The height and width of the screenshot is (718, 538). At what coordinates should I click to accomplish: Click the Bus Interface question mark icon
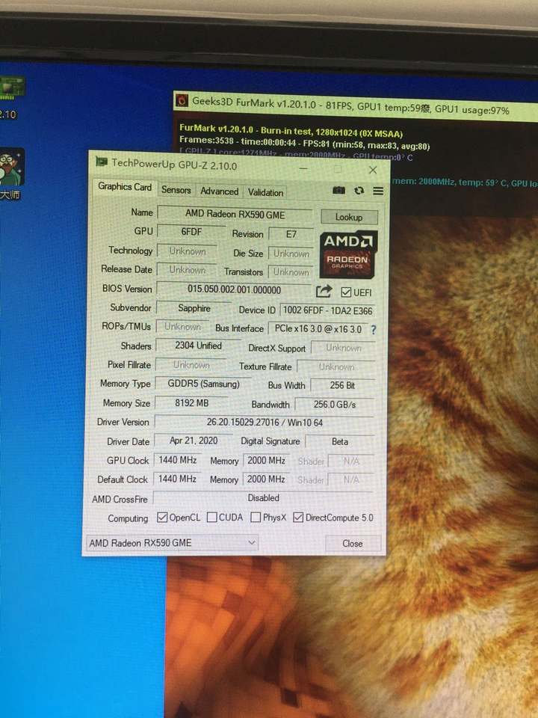[x=374, y=330]
